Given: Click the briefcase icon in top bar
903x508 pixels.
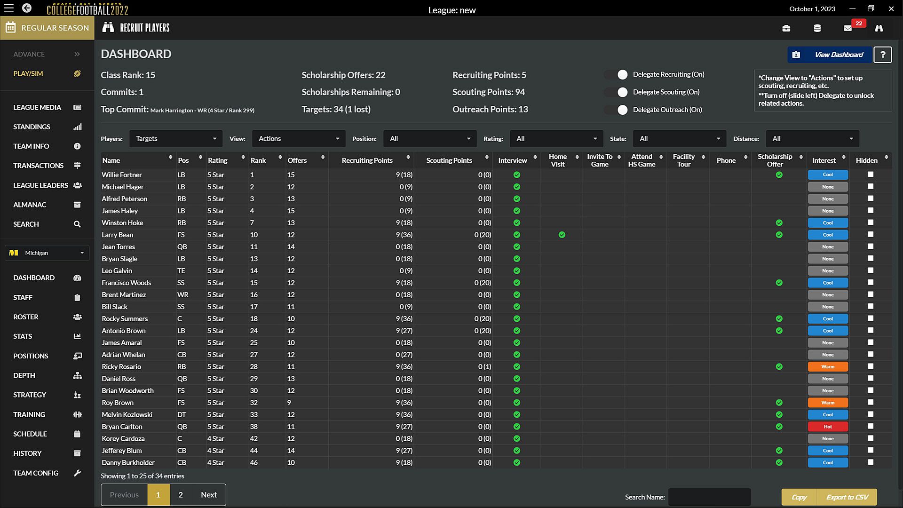Looking at the screenshot, I should [786, 28].
